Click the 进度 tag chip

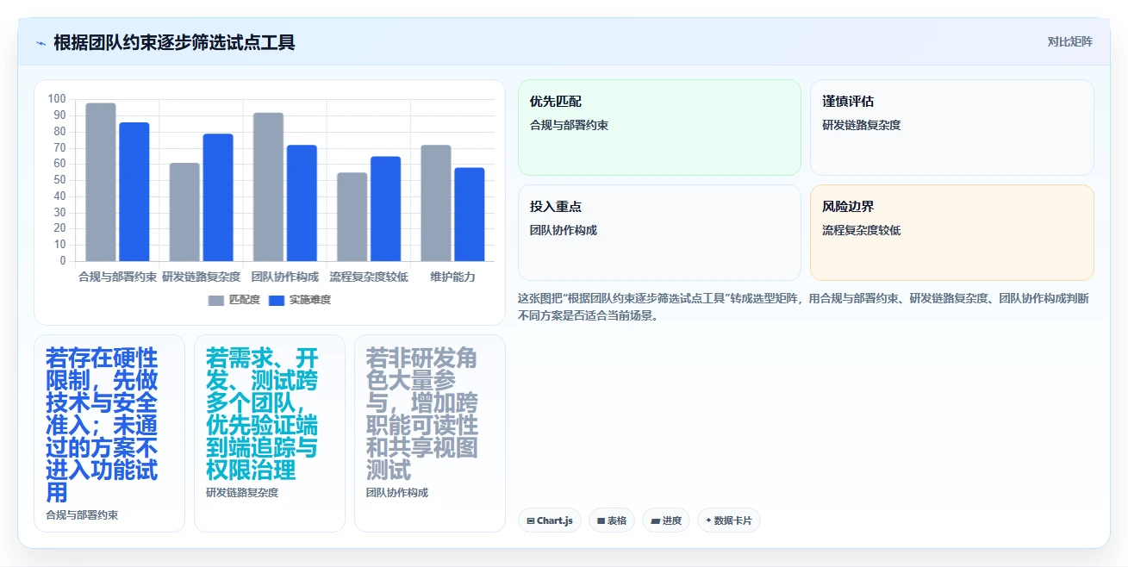666,520
